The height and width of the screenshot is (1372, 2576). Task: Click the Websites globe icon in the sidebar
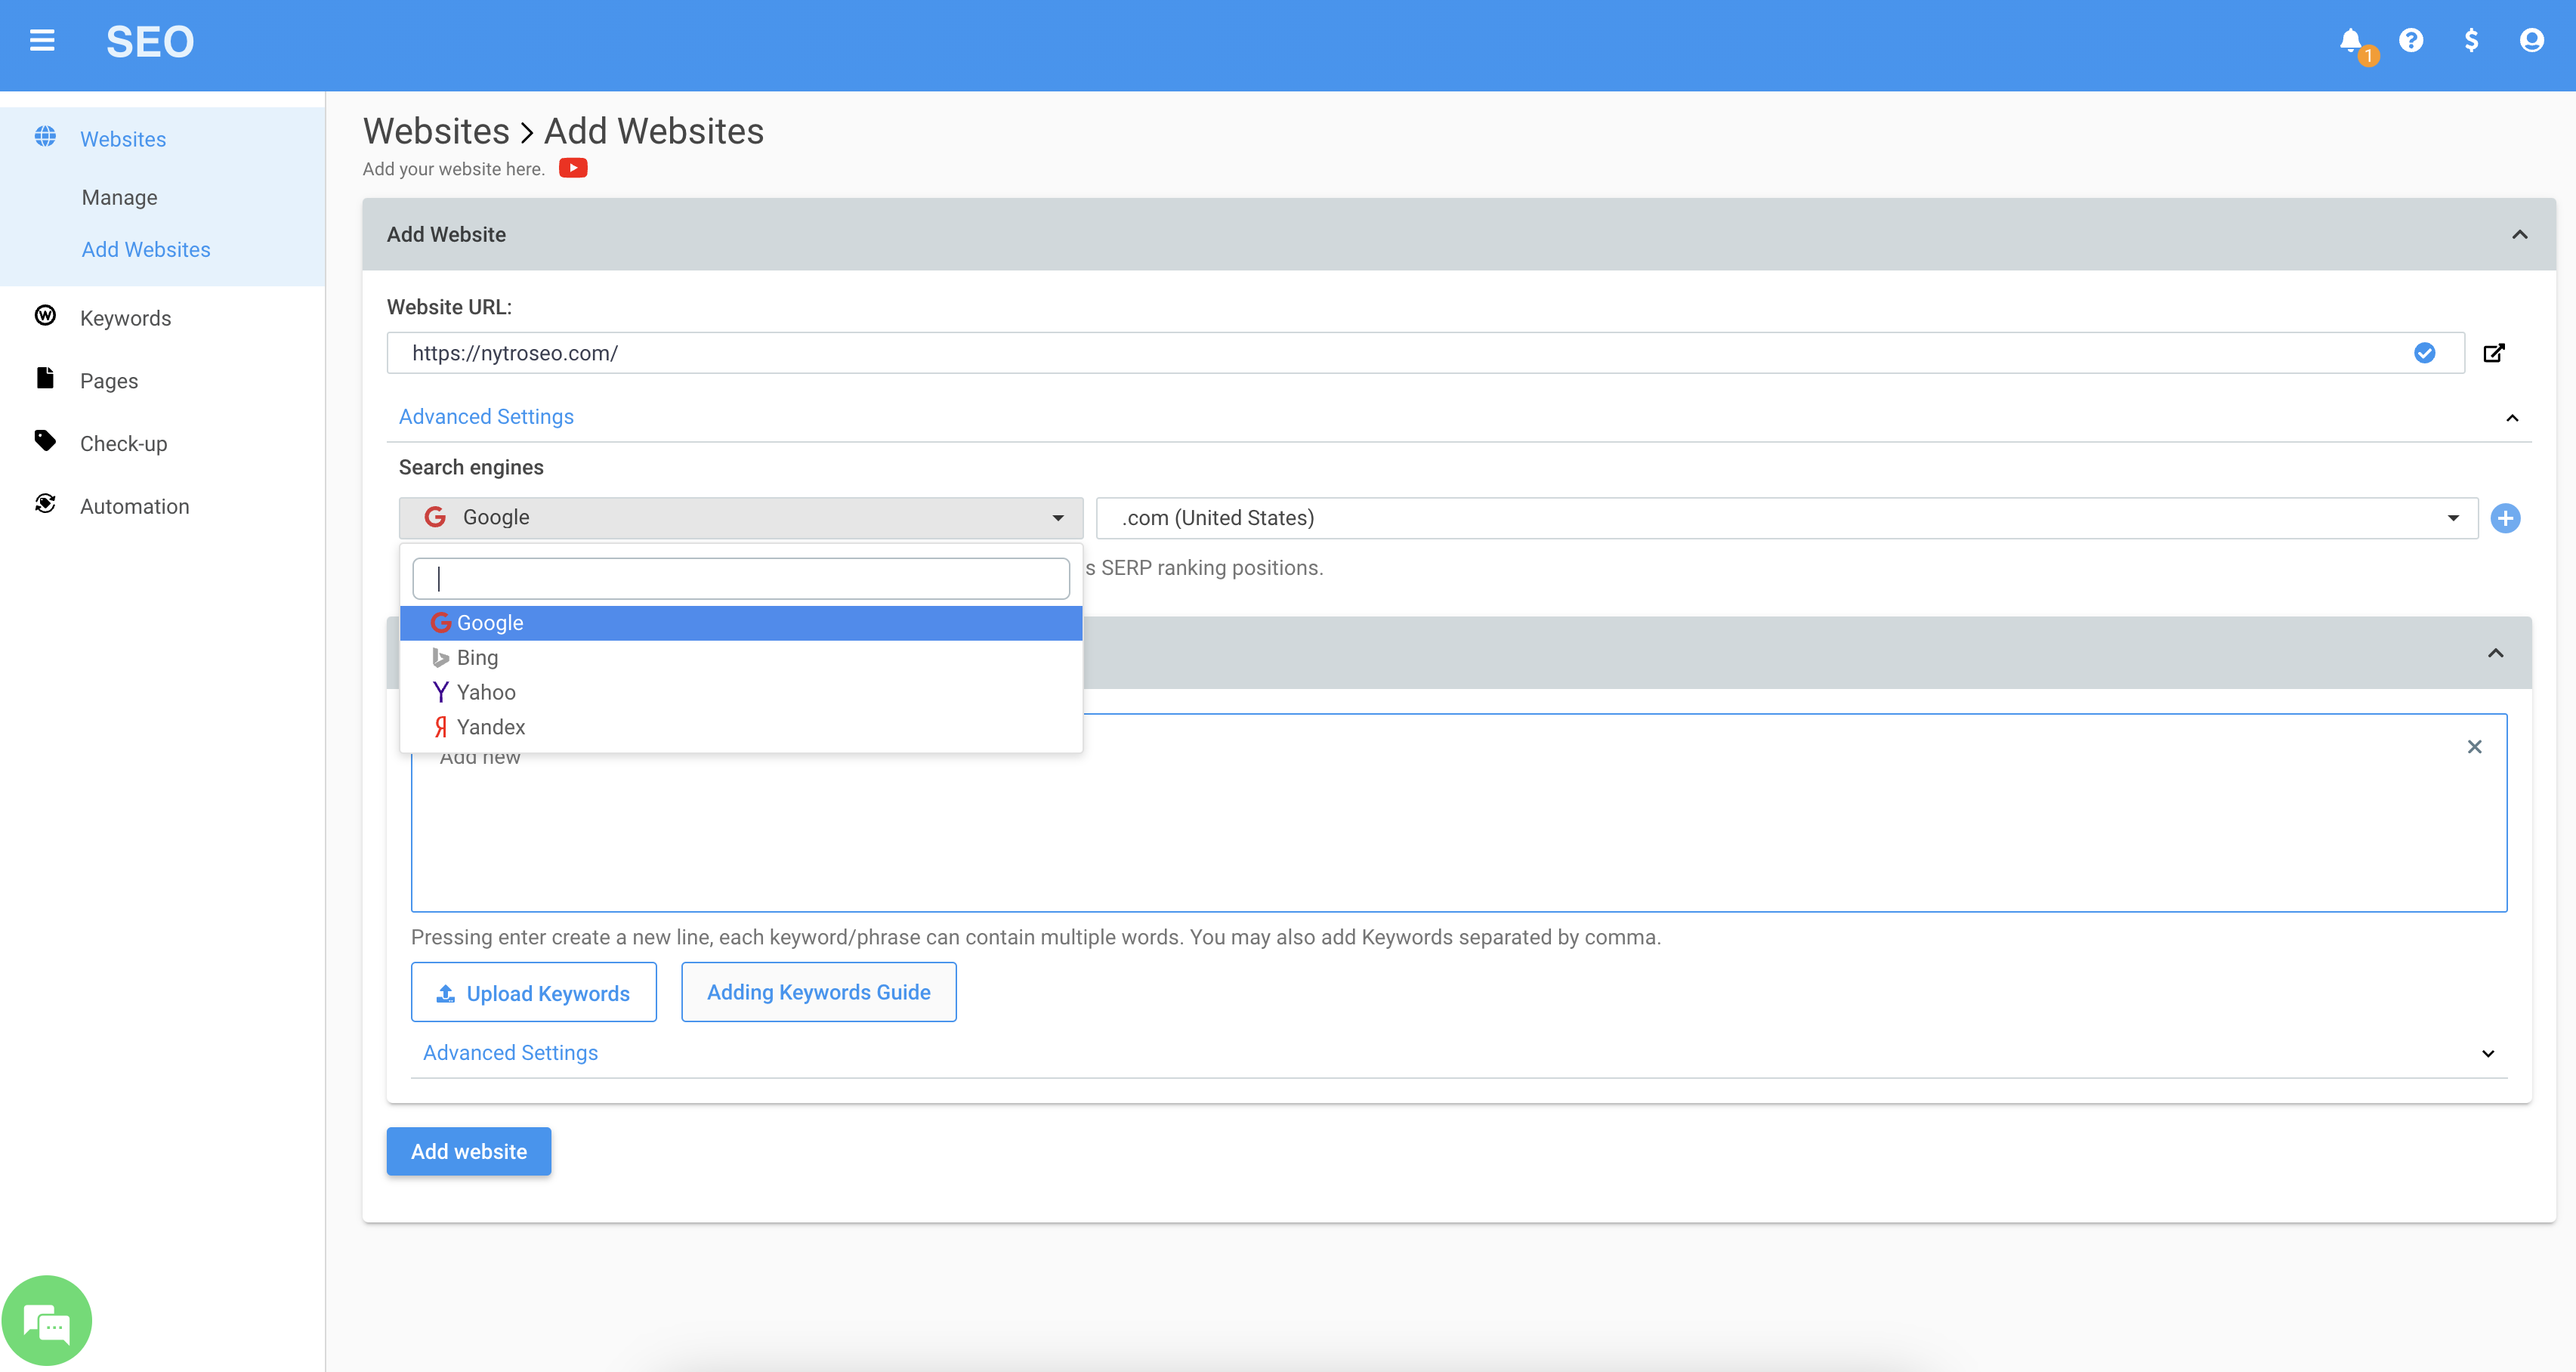45,137
